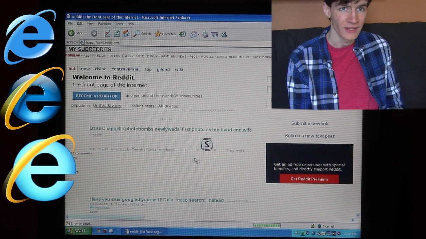Screen dimensions: 426x239
Task: Click the Mail envelope icon
Action: [193, 34]
